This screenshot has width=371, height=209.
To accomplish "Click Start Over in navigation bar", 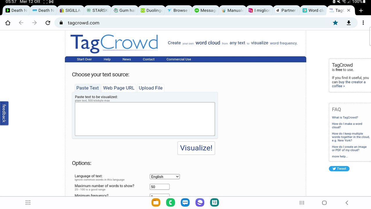I will 84,59.
